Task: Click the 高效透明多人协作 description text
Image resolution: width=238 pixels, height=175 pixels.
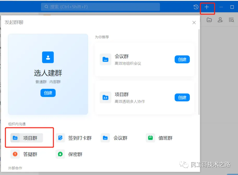Action: [x=130, y=102]
